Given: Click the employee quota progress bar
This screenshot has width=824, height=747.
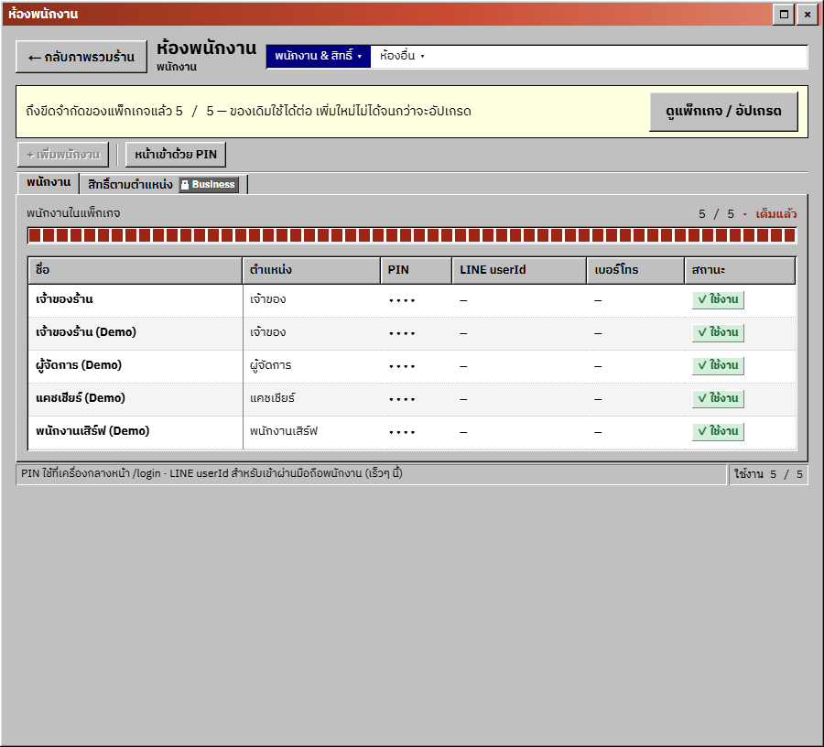Looking at the screenshot, I should (x=412, y=235).
